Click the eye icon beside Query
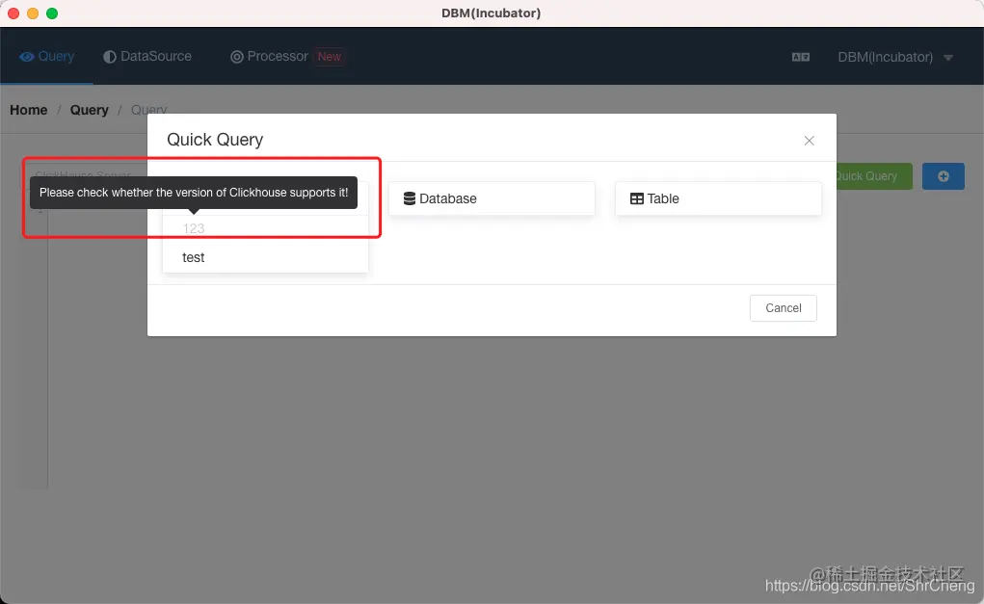Screen dimensions: 984x604 26,57
